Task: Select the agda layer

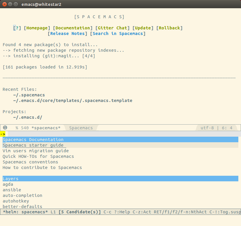Action: pos(8,184)
